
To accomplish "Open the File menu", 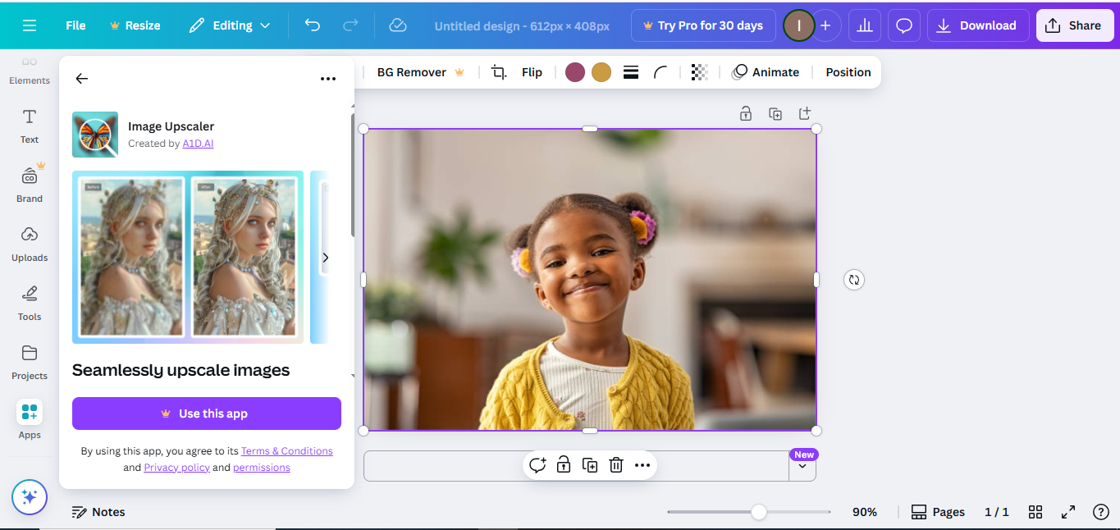I will (75, 25).
